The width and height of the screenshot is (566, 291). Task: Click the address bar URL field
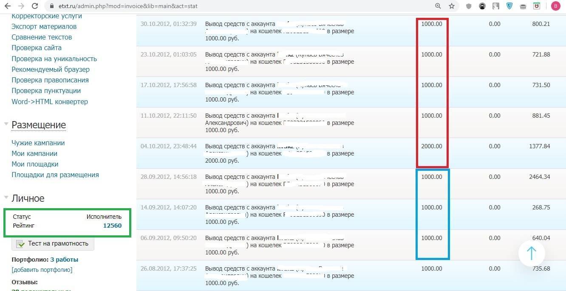point(212,6)
